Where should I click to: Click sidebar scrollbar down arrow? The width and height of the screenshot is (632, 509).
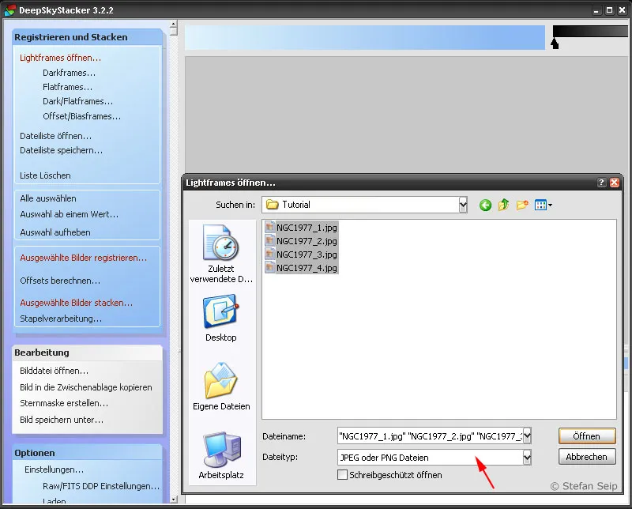(174, 500)
